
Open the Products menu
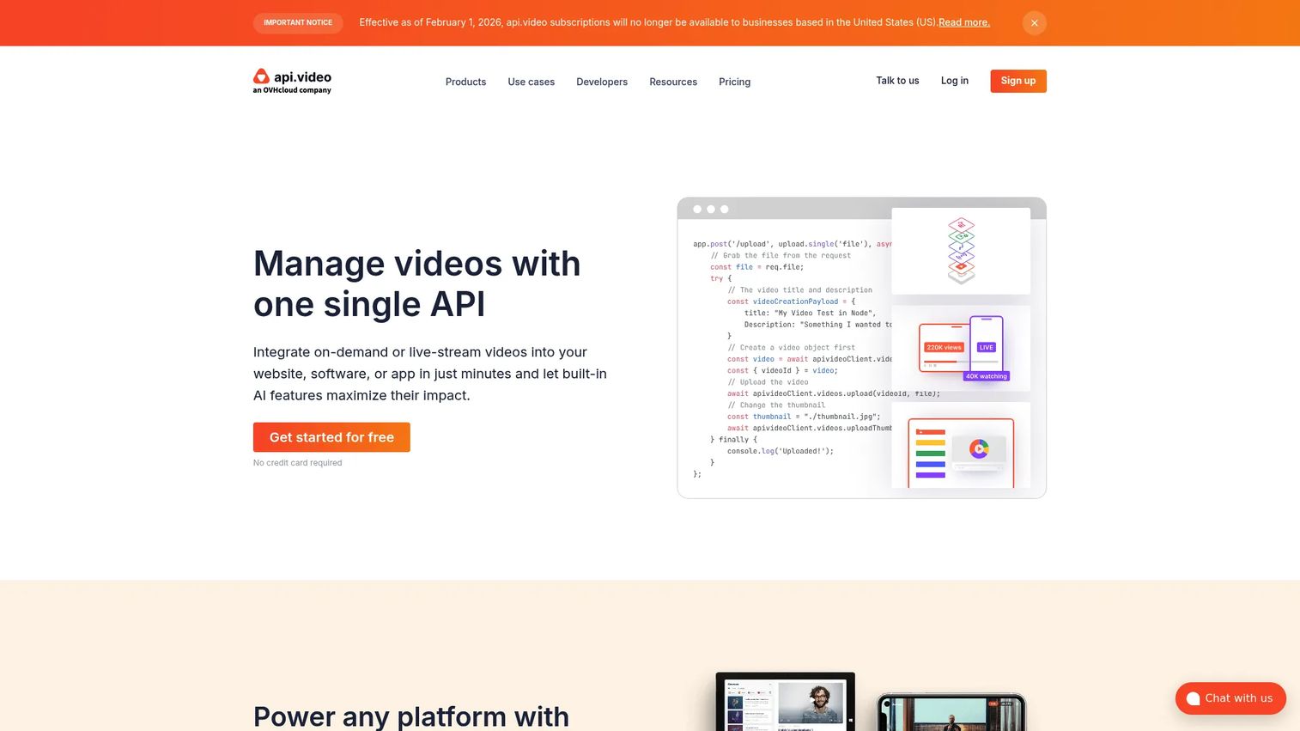[x=465, y=82]
